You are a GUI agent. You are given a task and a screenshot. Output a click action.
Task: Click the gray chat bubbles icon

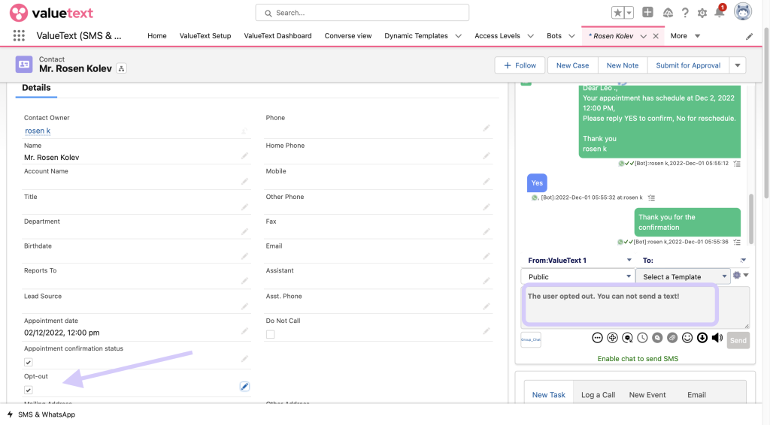click(x=657, y=338)
